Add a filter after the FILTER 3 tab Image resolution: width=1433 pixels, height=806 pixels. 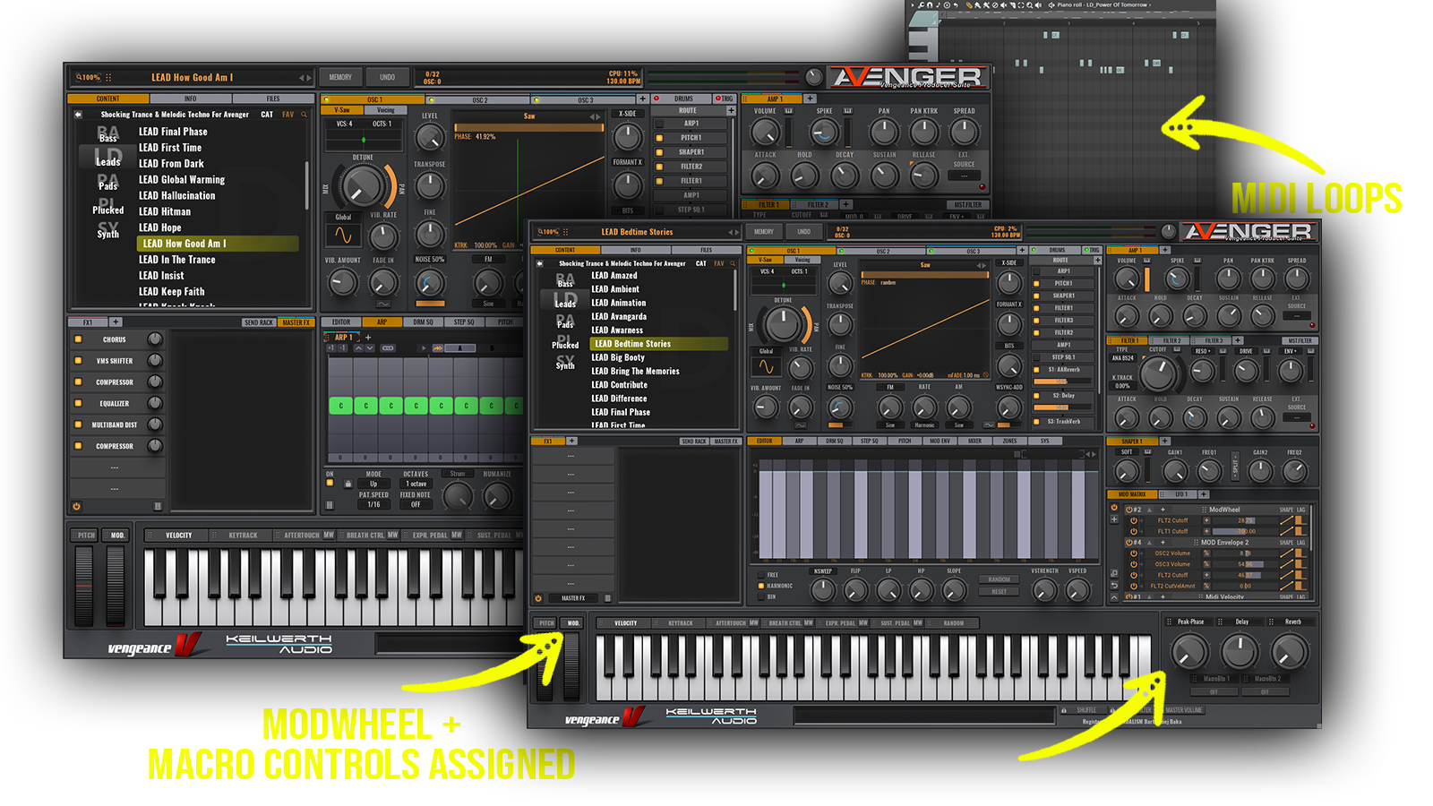(1238, 340)
